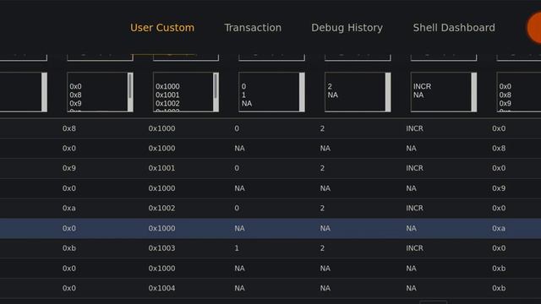
Task: Select 0x0 in the rightmost cut-off filter list
Action: pos(505,86)
